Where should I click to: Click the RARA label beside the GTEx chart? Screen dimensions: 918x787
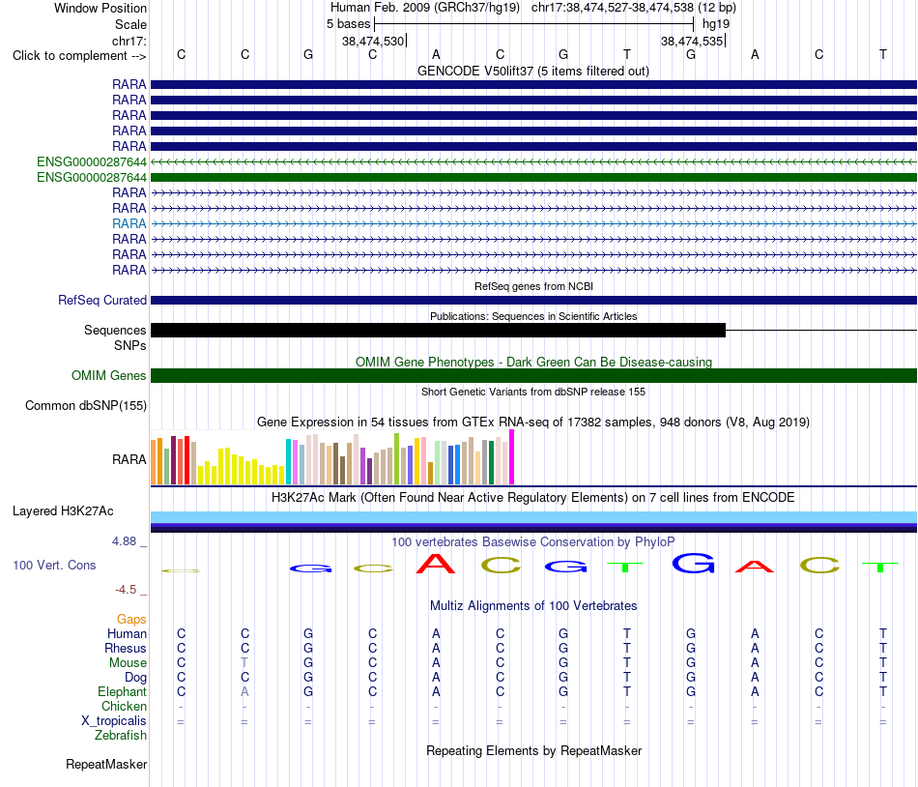click(x=129, y=459)
